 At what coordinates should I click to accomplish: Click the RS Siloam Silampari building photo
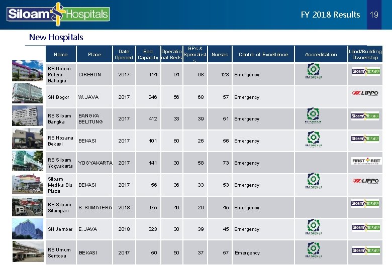[x=28, y=206]
